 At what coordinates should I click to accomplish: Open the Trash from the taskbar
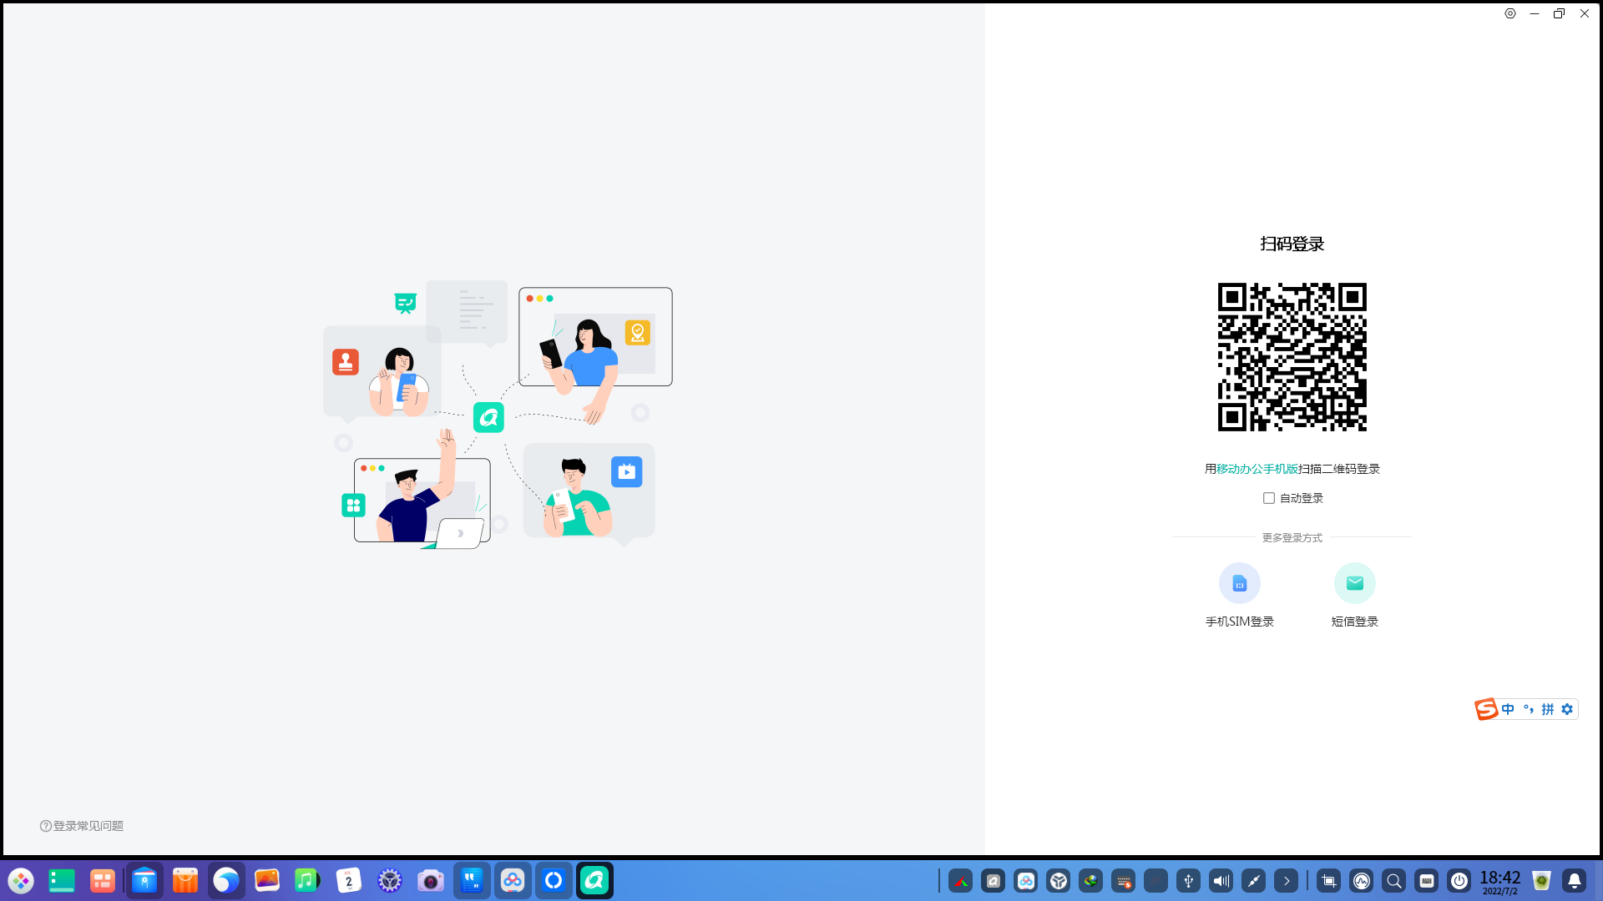(1540, 880)
